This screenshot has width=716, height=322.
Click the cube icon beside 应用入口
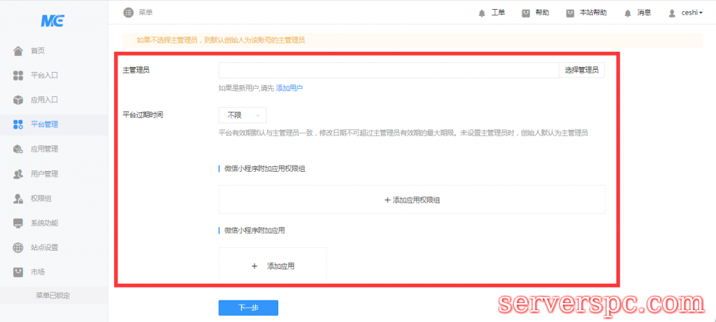click(x=17, y=100)
